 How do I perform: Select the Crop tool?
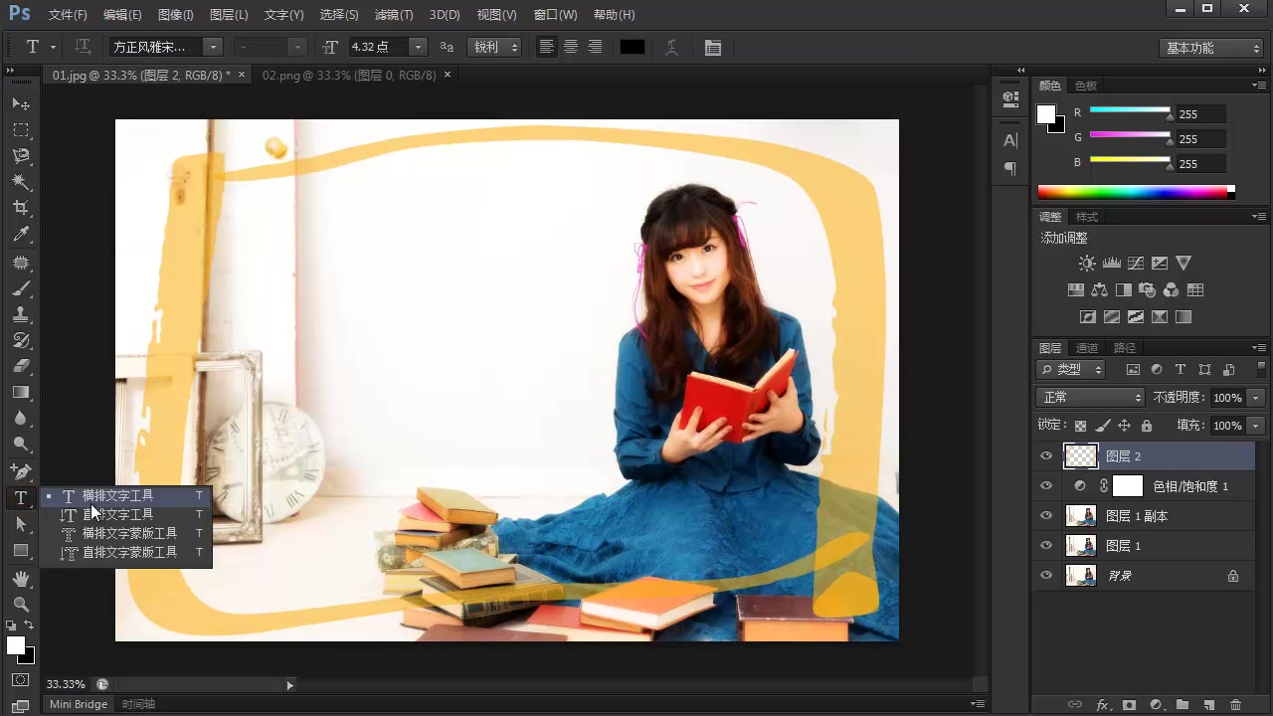pos(20,208)
